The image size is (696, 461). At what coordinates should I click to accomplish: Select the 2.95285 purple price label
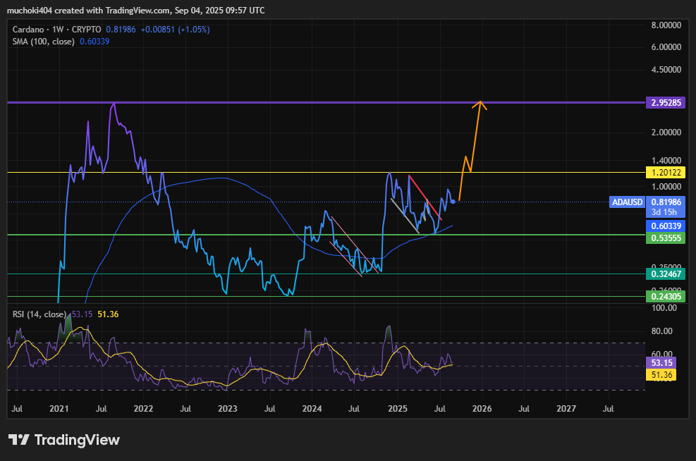click(x=666, y=102)
